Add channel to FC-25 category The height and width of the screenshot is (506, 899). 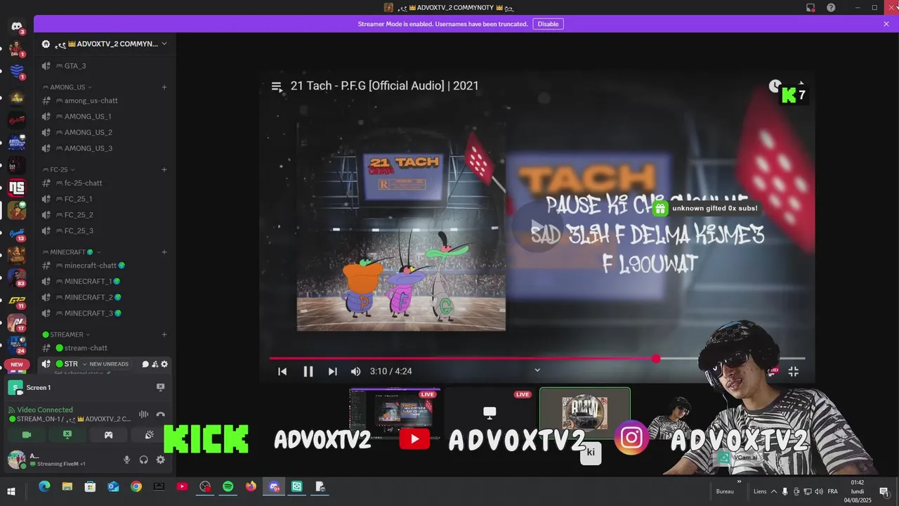164,169
